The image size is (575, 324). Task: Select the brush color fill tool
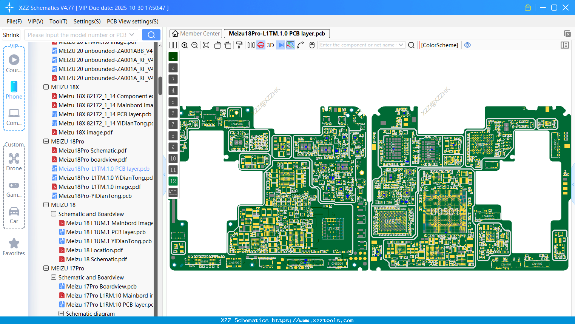(239, 45)
